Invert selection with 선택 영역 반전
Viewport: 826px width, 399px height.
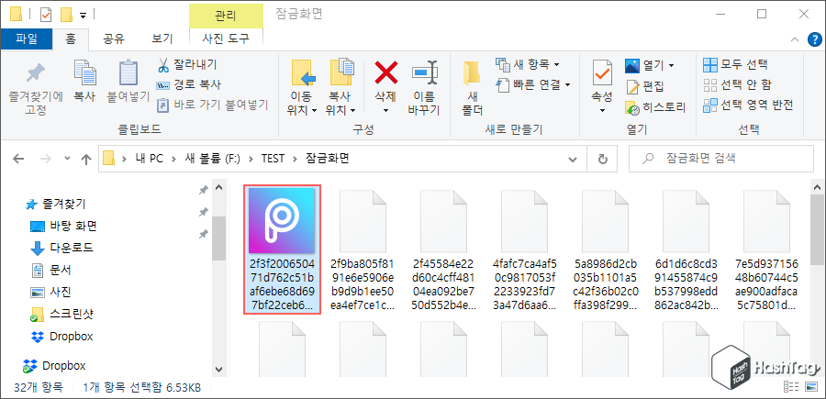pos(748,105)
